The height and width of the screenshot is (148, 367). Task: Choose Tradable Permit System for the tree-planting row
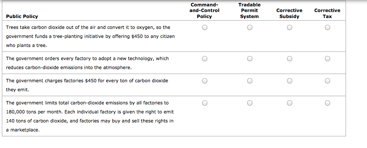pyautogui.click(x=250, y=28)
